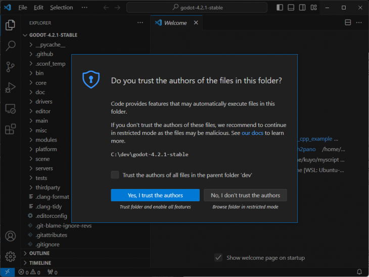Open Run and Debug view icon
This screenshot has height=277, width=369.
point(10,87)
